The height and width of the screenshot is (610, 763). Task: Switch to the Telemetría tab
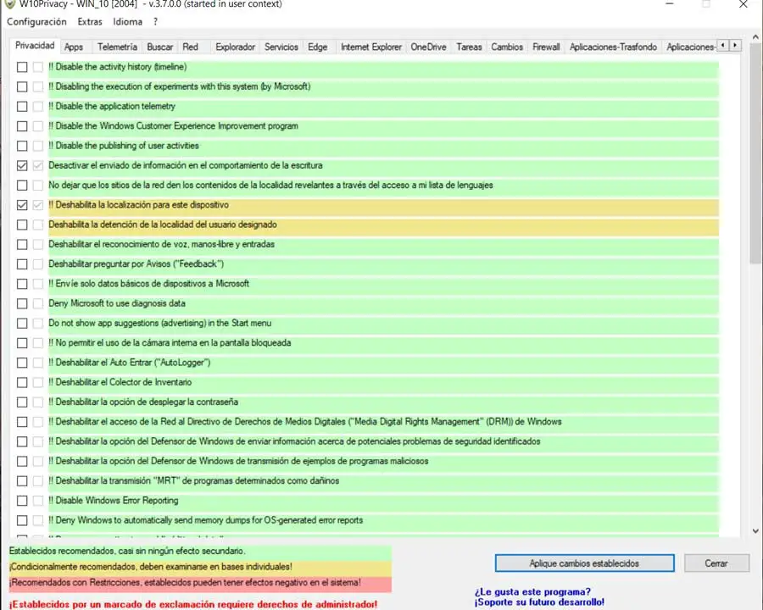117,47
